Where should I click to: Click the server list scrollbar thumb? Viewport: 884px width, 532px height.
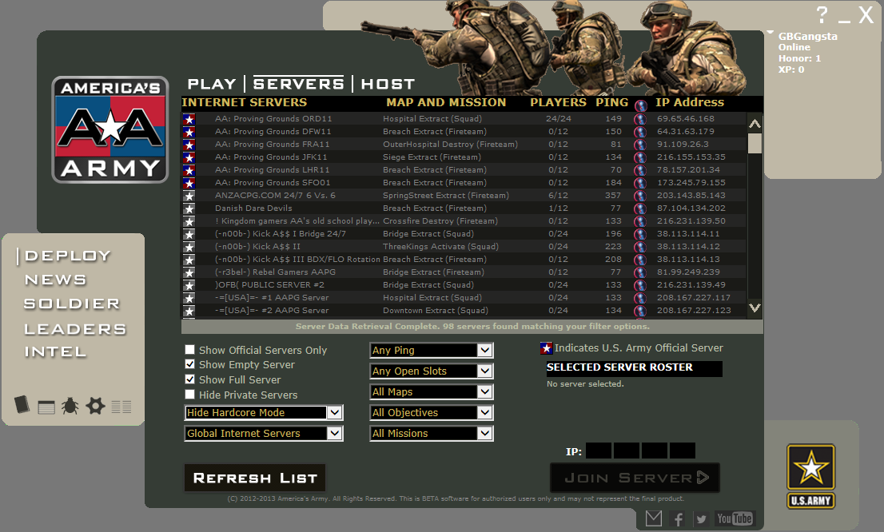click(x=755, y=143)
